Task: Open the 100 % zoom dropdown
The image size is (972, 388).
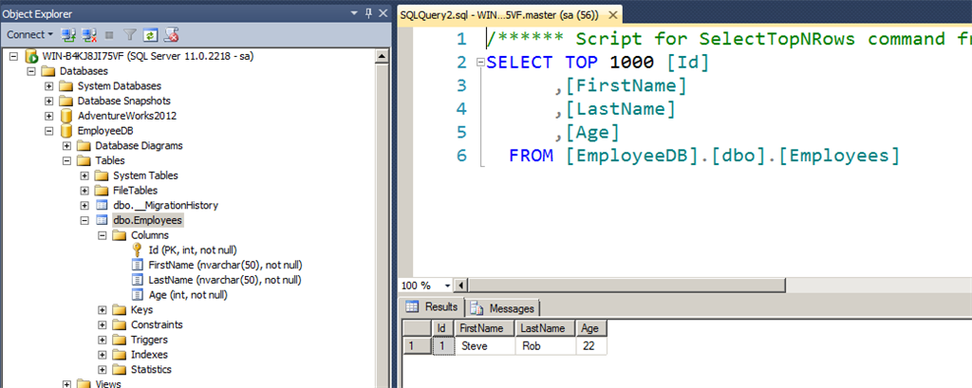Action: [448, 286]
